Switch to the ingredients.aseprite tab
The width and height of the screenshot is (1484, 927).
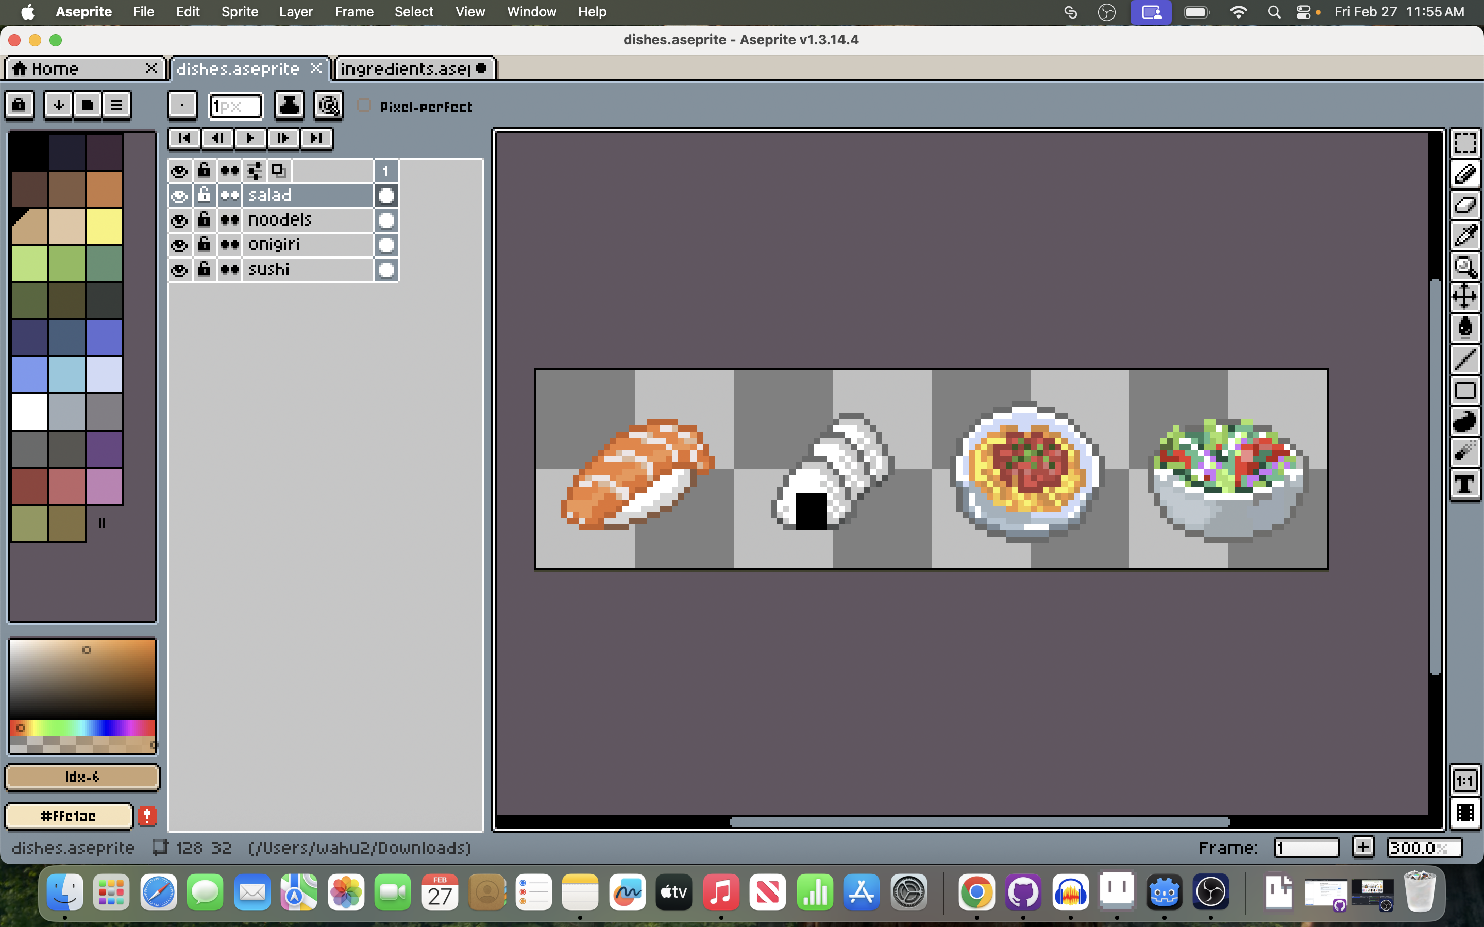coord(414,68)
